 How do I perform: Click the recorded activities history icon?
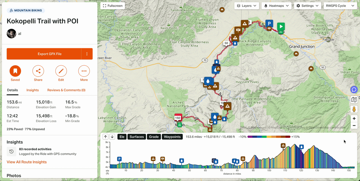click(12, 152)
